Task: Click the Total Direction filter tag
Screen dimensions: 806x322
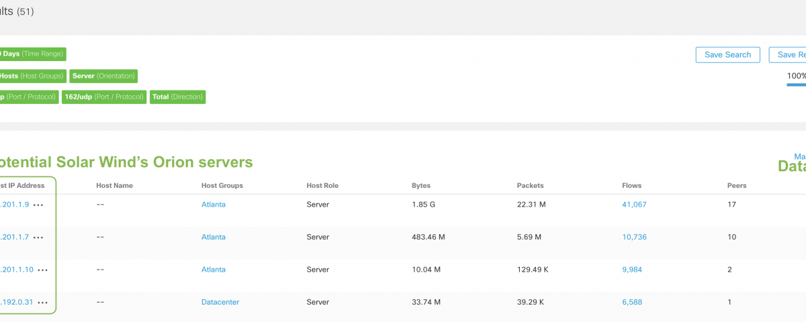Action: 177,97
